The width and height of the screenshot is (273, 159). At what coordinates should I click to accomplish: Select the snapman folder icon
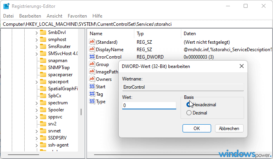tap(43, 61)
